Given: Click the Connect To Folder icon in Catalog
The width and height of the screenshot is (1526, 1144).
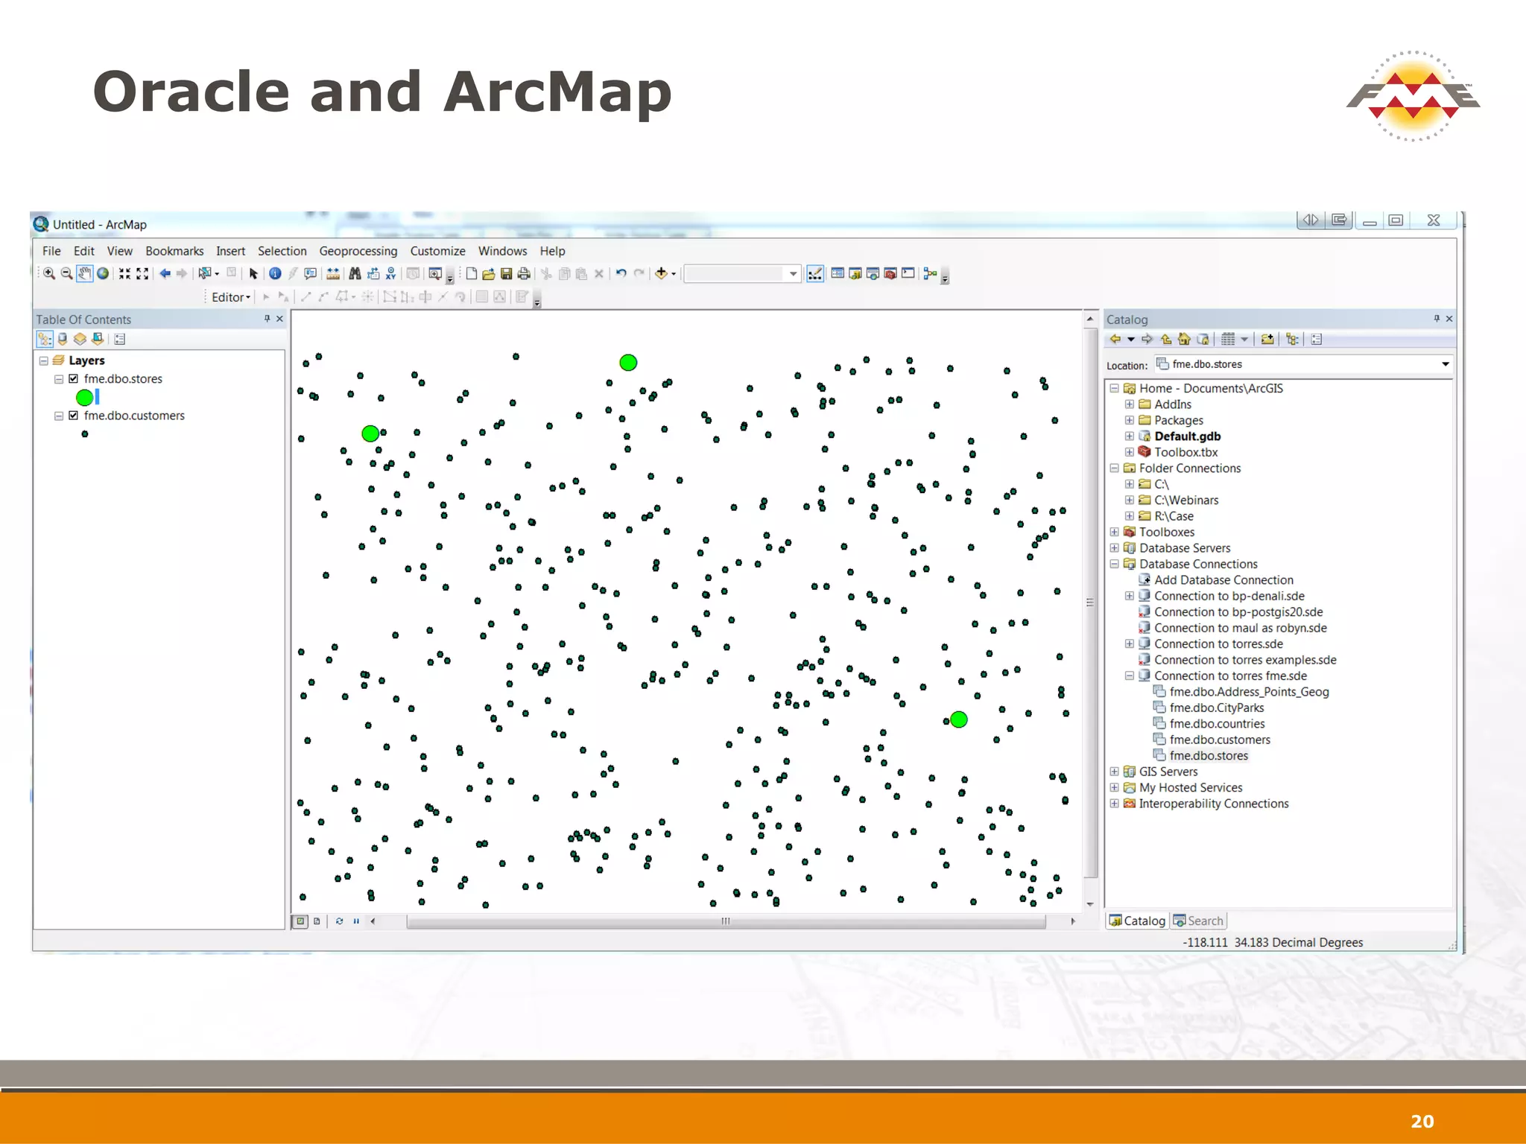Looking at the screenshot, I should [1267, 339].
